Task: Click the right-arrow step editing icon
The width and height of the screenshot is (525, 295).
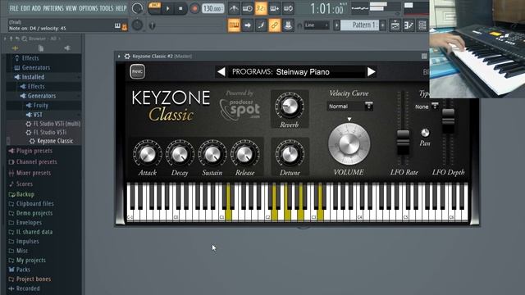Action: click(248, 25)
